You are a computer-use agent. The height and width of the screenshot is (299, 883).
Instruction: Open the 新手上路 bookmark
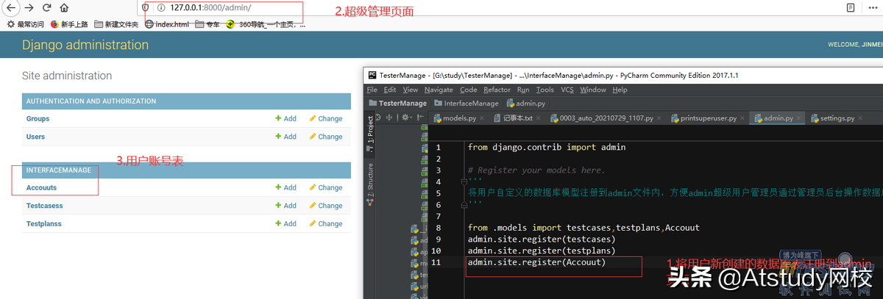click(69, 24)
